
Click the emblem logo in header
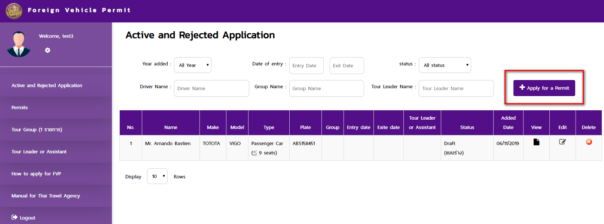(x=14, y=11)
